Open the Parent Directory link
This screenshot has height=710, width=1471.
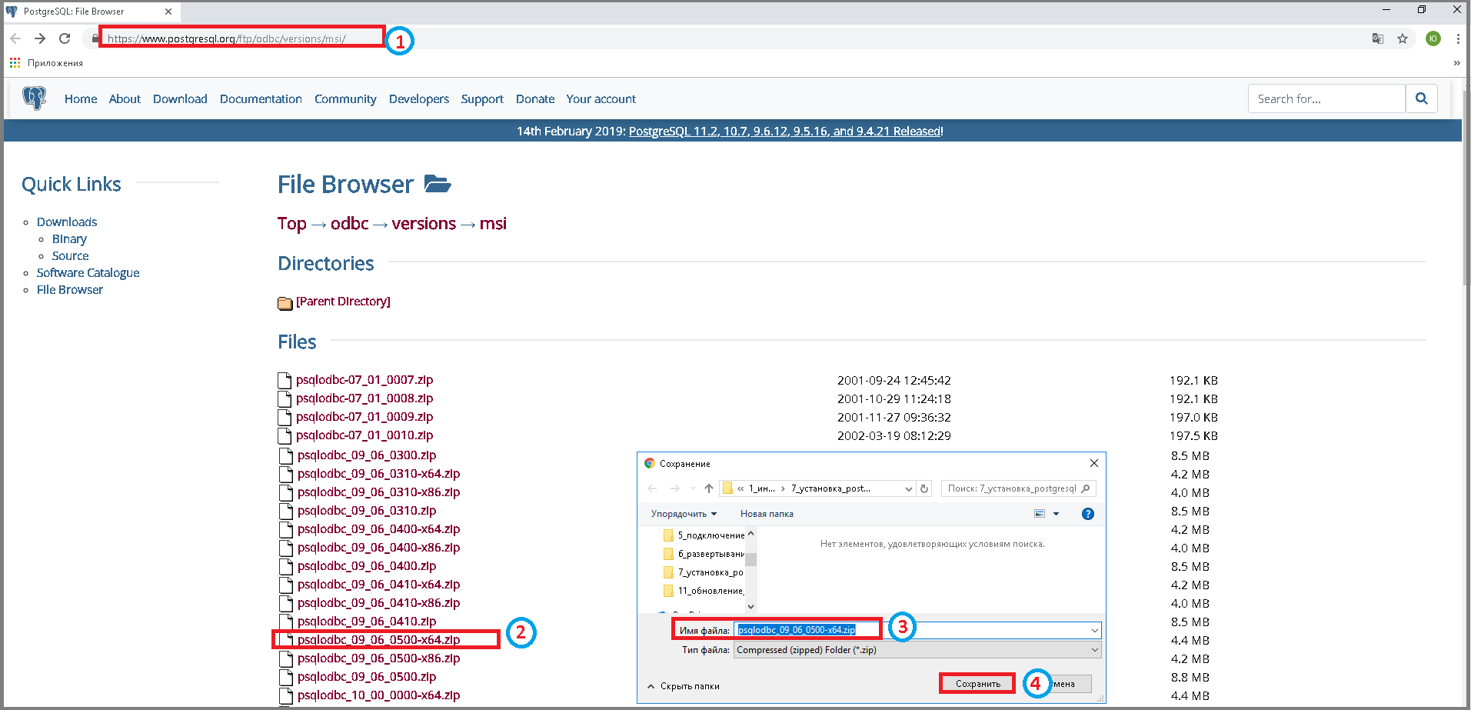[x=343, y=302]
